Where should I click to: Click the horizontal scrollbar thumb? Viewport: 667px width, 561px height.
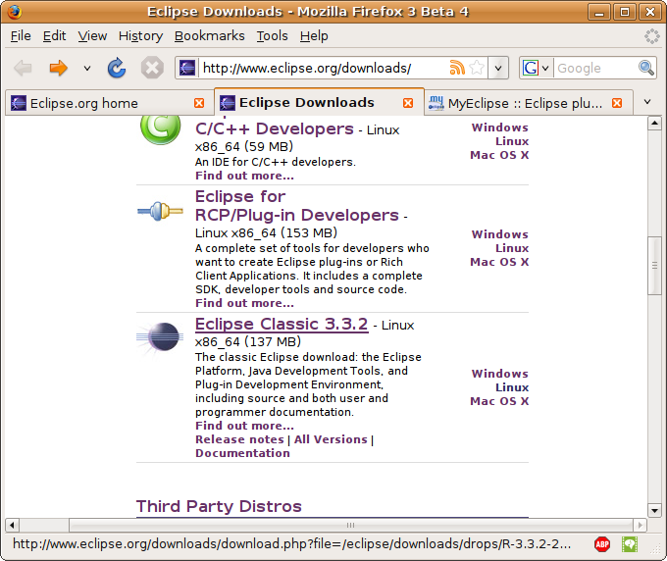click(x=351, y=525)
